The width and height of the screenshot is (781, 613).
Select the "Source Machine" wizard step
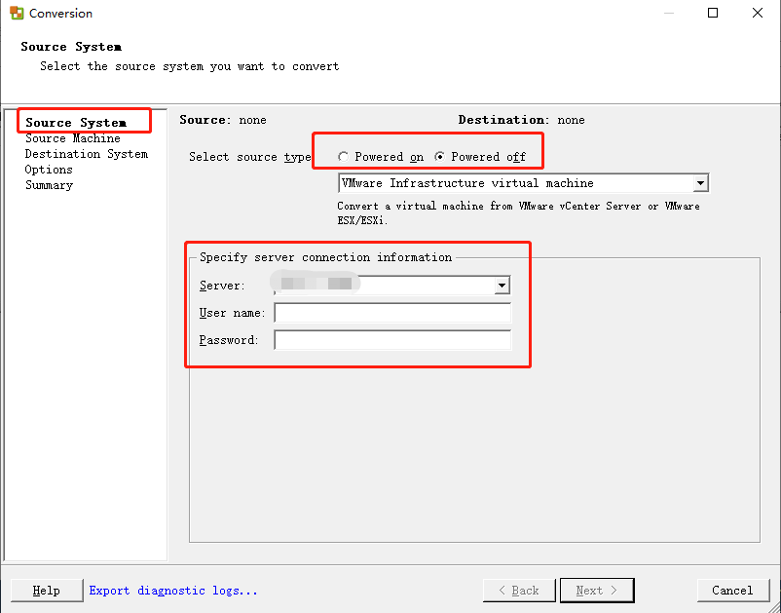point(71,137)
